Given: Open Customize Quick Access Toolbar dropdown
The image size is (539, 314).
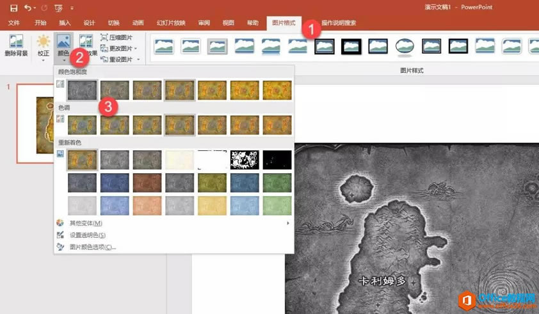Looking at the screenshot, I should (x=72, y=8).
